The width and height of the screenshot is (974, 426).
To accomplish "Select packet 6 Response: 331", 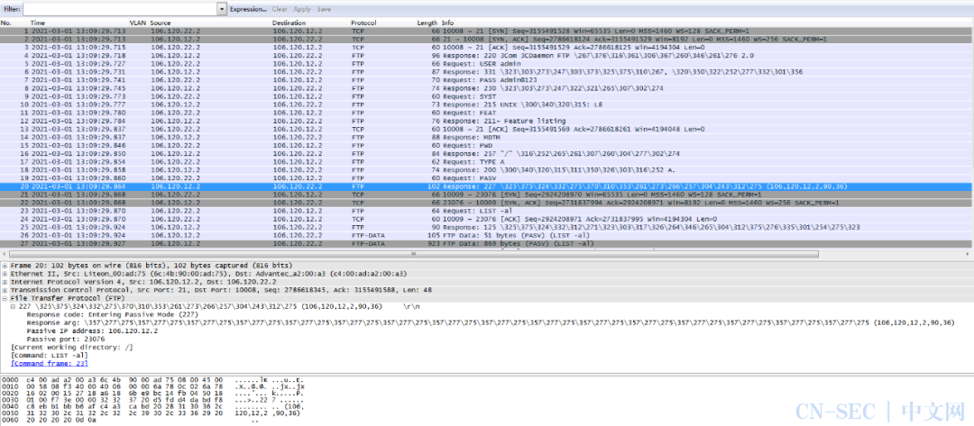I will (x=487, y=72).
